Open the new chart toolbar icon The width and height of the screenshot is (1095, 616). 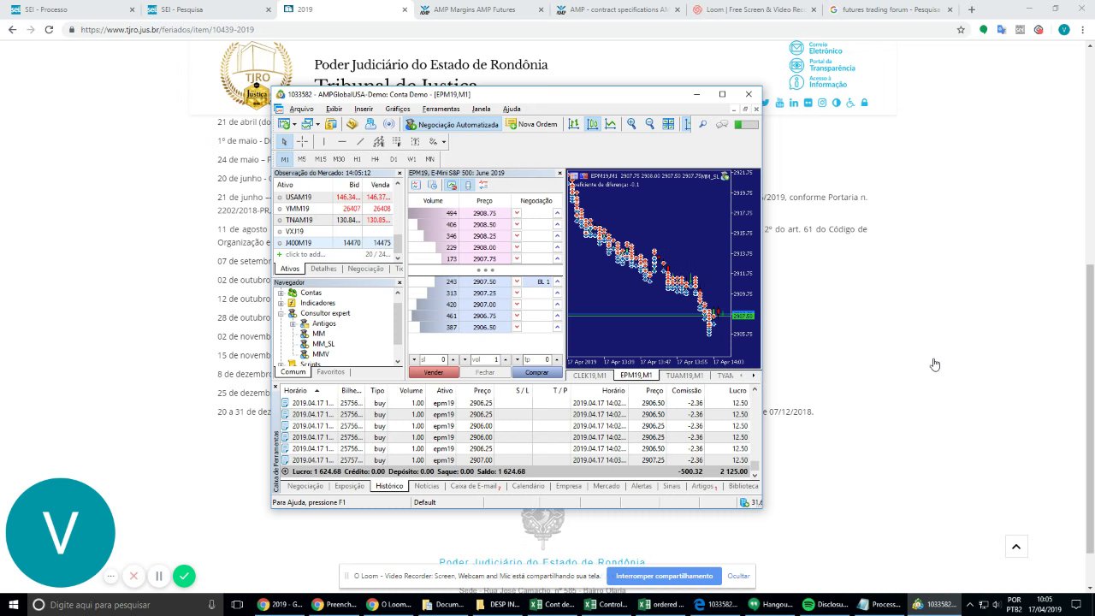(x=285, y=124)
